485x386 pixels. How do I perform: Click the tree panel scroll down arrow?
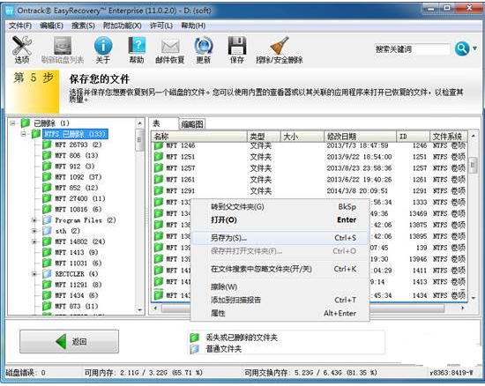(x=140, y=309)
